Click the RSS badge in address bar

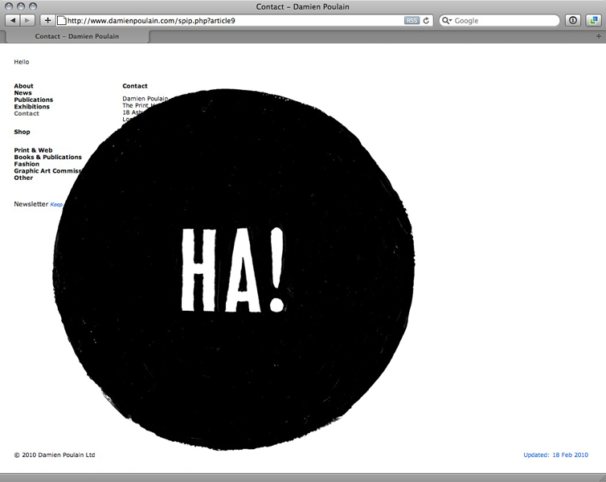point(412,20)
